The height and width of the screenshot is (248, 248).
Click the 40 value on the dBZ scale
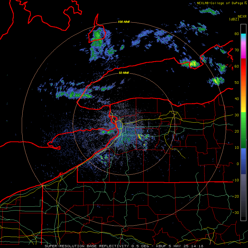tap(237, 99)
